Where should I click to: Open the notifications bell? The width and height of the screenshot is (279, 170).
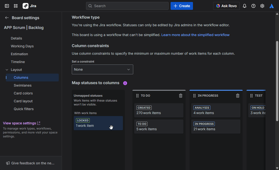point(245,6)
